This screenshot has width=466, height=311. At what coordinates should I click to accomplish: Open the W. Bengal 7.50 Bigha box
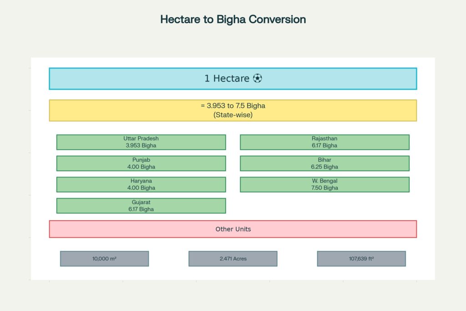324,184
